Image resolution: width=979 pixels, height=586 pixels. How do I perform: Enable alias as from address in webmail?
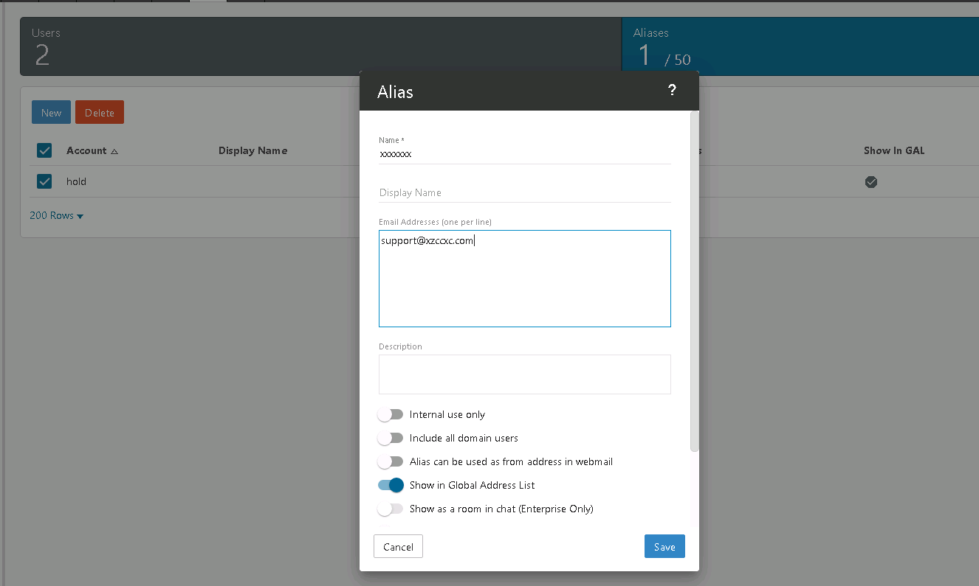click(x=390, y=462)
